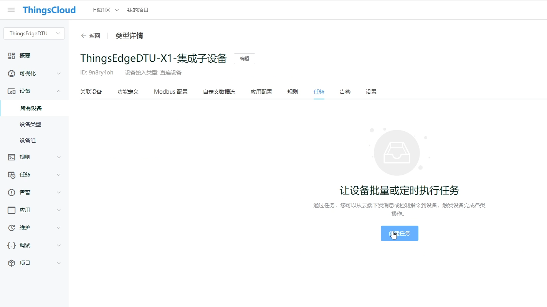The height and width of the screenshot is (307, 547).
Task: Click the 任务 schedule icon in sidebar
Action: pos(12,175)
